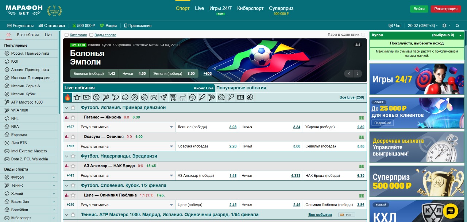
Task: Filter live events by ice hockey puck icon
Action: point(125,97)
